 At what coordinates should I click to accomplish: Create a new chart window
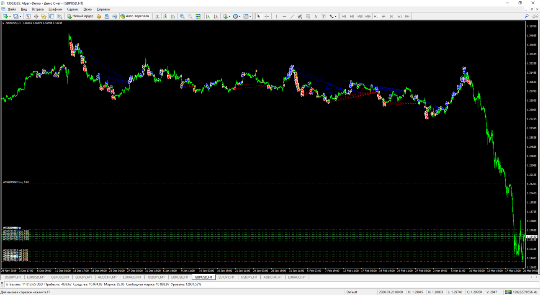6,16
